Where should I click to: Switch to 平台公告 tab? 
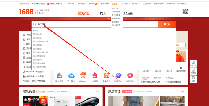(x=145, y=78)
